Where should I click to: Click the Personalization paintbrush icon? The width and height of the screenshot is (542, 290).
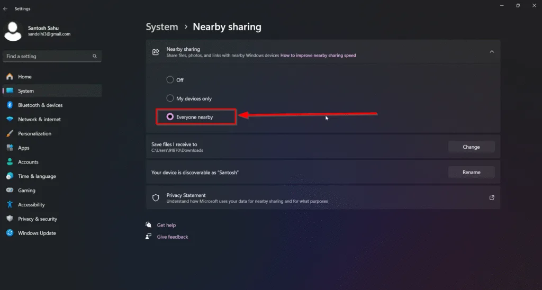click(10, 133)
